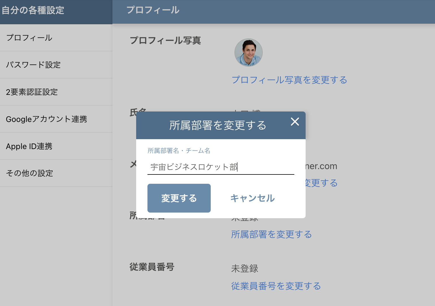The width and height of the screenshot is (435, 306).
Task: Close the 所属部署を変更する dialog with the X
Action: coord(295,122)
